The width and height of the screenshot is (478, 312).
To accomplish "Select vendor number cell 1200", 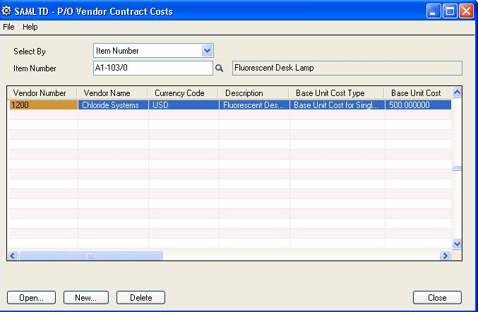I will pyautogui.click(x=43, y=104).
